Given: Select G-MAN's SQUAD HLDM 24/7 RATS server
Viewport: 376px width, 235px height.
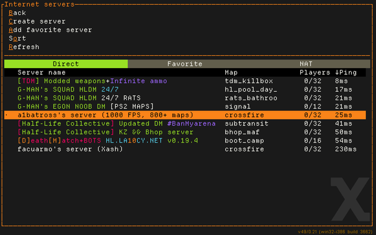Looking at the screenshot, I should click(x=185, y=98).
